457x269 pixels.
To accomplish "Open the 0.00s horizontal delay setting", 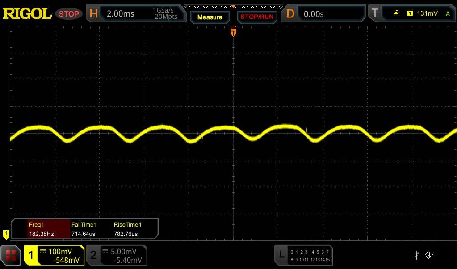I will click(314, 14).
